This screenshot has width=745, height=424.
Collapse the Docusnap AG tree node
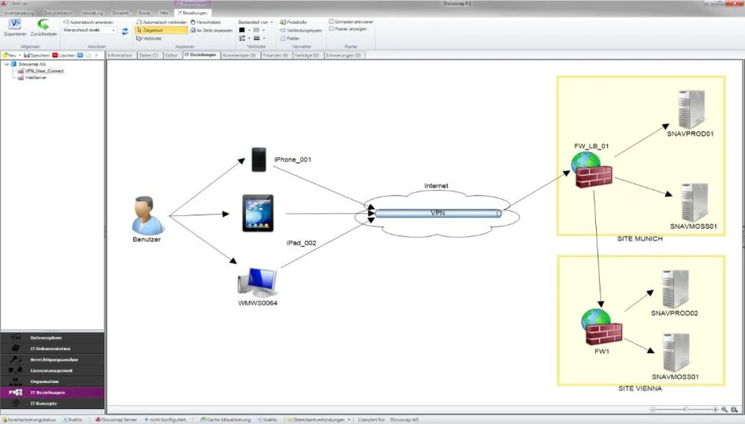tap(6, 64)
